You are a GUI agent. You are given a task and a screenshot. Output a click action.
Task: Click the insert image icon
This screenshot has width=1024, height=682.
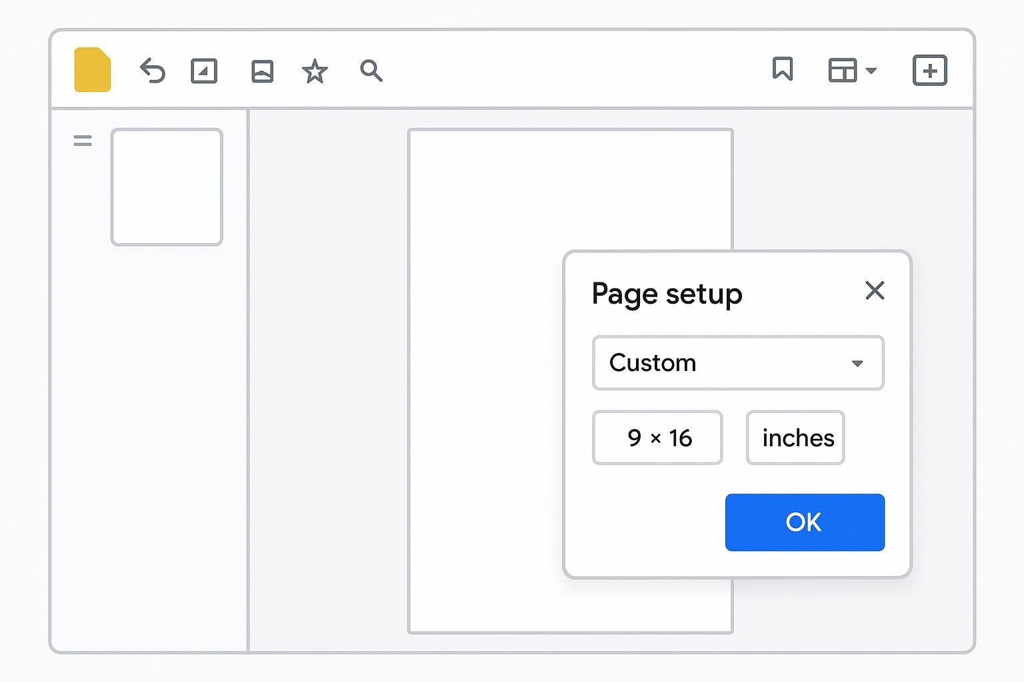click(x=262, y=71)
